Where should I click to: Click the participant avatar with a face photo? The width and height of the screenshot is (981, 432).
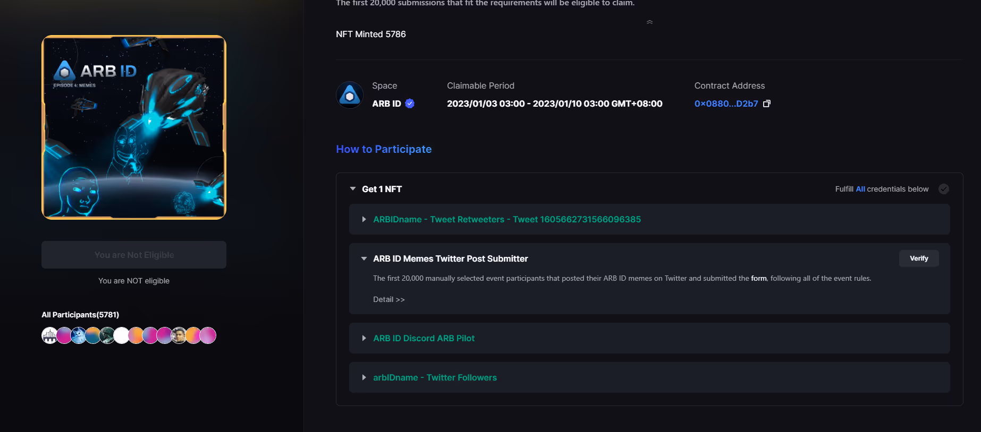pyautogui.click(x=179, y=335)
